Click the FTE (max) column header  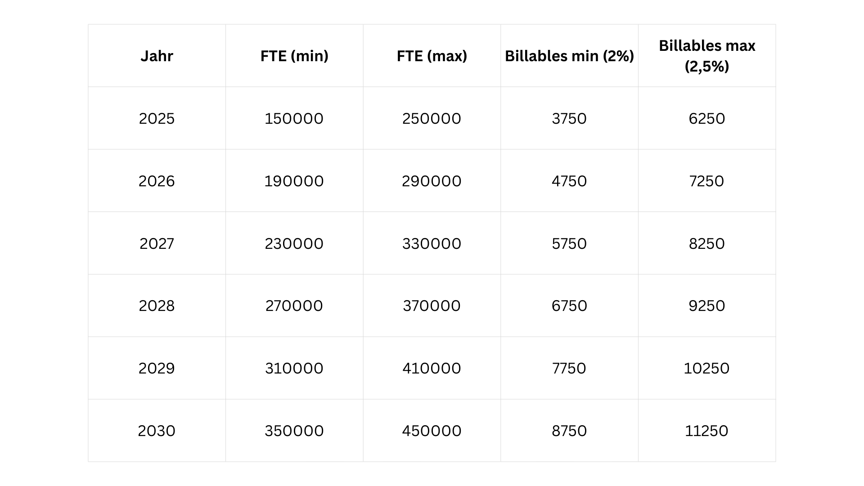(x=432, y=56)
